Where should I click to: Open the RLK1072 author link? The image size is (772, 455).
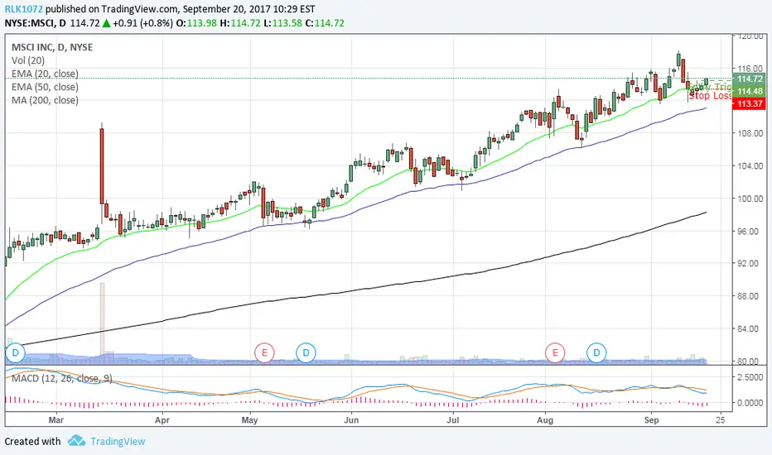point(24,9)
